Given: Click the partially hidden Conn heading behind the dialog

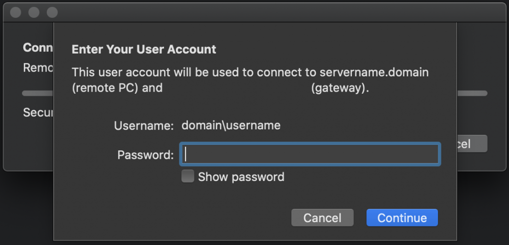Looking at the screenshot, I should coord(38,48).
